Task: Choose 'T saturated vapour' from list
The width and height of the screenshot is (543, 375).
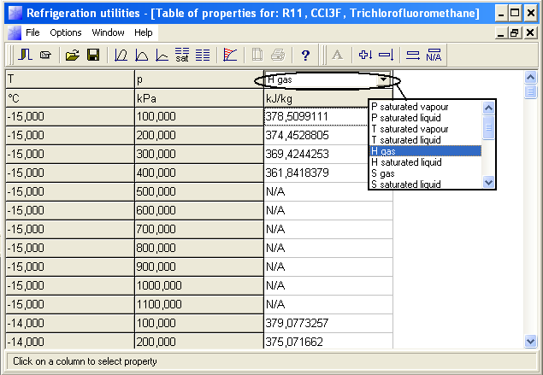Action: coord(410,129)
